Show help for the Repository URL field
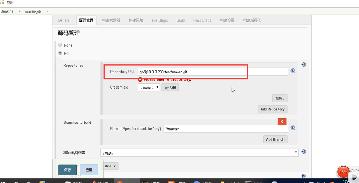This screenshot has width=359, height=183. [x=293, y=71]
